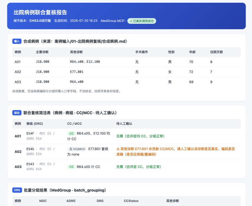Click heading 联合复核简洁表
The width and height of the screenshot is (252, 206).
coord(70,113)
